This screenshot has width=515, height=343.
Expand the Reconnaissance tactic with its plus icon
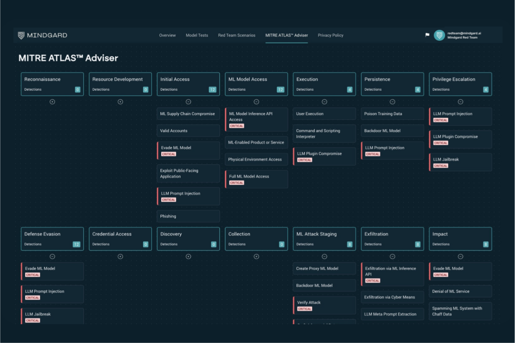tap(52, 102)
